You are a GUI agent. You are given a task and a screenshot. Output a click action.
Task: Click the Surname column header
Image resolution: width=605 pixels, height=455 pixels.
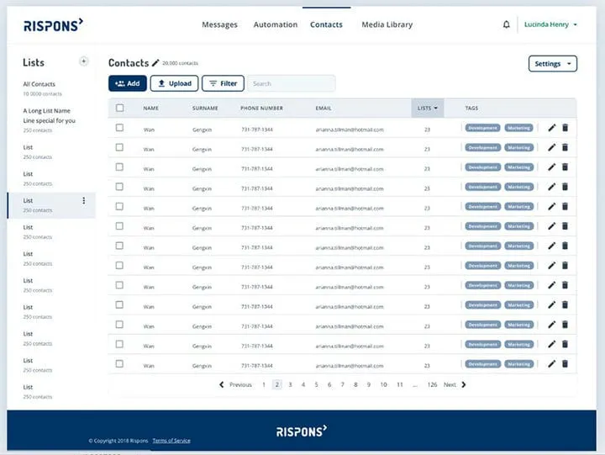(205, 108)
